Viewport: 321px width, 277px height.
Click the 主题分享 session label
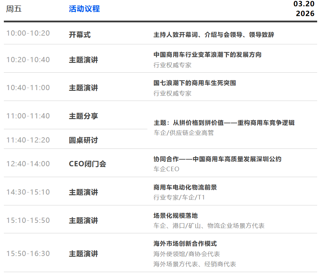(x=83, y=116)
